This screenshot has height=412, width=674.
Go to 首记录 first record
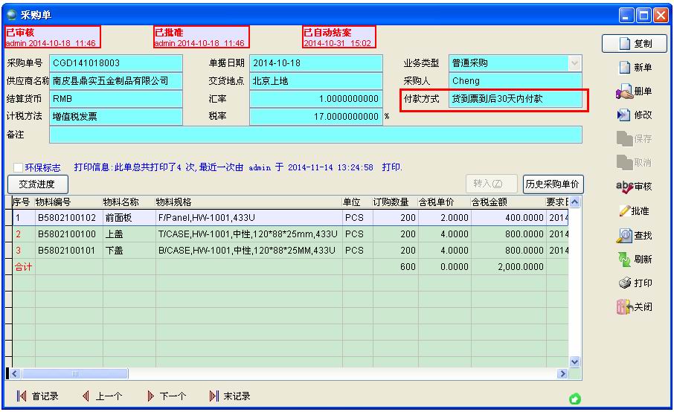[x=38, y=396]
